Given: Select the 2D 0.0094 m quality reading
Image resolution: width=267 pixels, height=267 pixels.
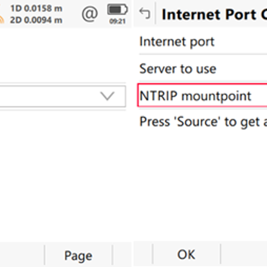Looking at the screenshot, I should pos(36,20).
